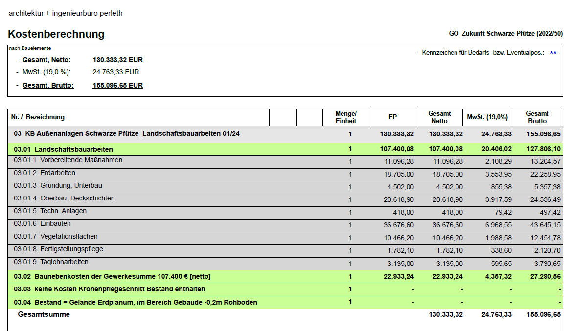Select row '03 KB Außenanlagen Schwarze Pfütze_Landschaftsbauarbeiten 01/24'
Screen dimensions: 570x331
[285, 134]
